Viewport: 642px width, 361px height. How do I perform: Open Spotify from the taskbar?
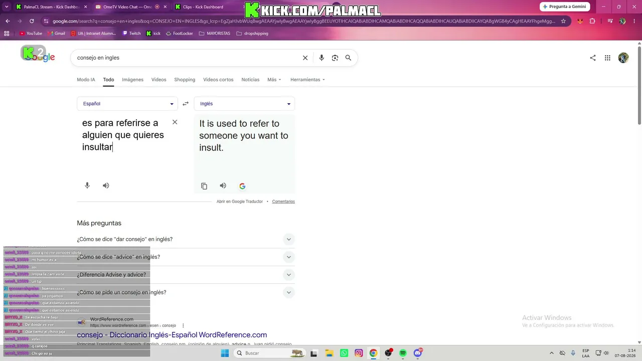403,353
